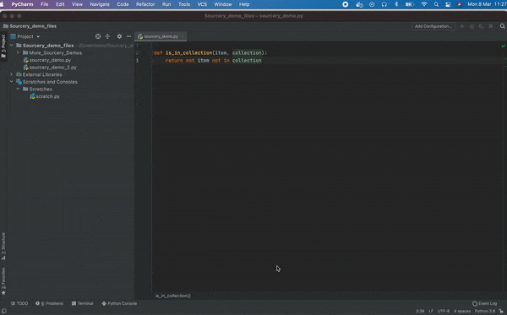
Task: Open Search Everywhere magnifier in PyCharm toolbar
Action: coord(503,26)
